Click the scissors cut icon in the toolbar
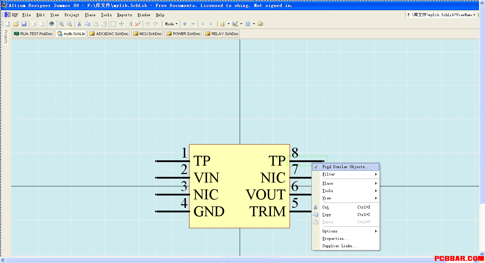The image size is (485, 263). pos(79,24)
